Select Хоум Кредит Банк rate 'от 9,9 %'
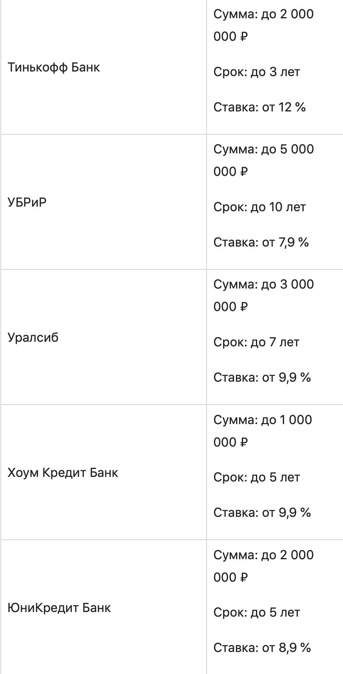 [262, 513]
